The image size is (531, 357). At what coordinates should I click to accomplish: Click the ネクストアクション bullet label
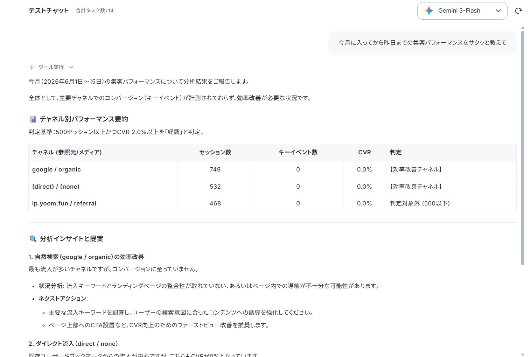63,299
